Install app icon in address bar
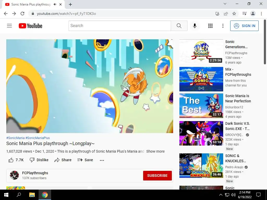 tap(217, 14)
